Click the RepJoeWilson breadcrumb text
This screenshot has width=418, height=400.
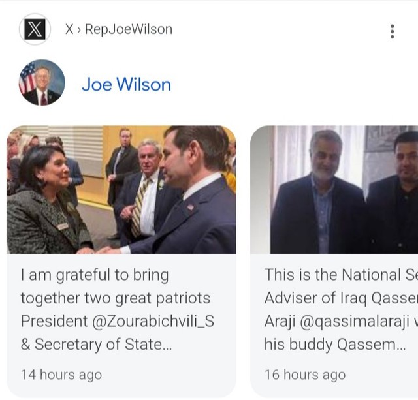129,29
